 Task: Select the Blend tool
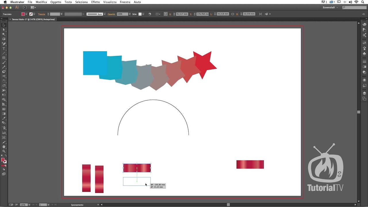point(4,123)
